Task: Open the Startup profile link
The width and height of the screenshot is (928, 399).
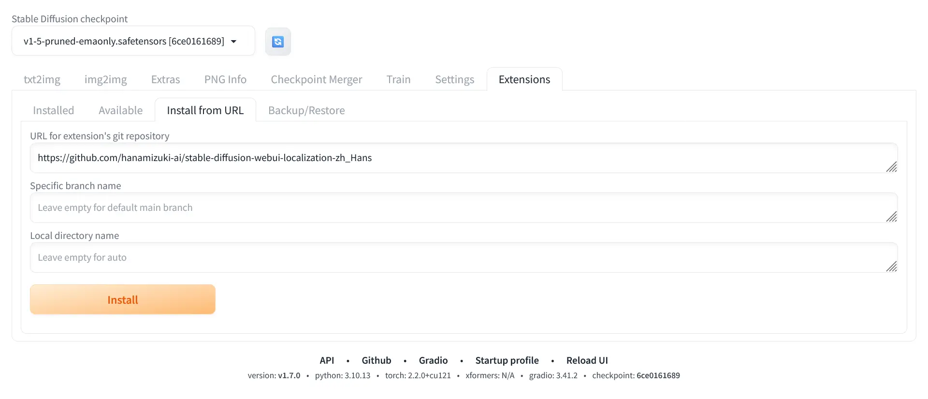Action: [x=507, y=360]
